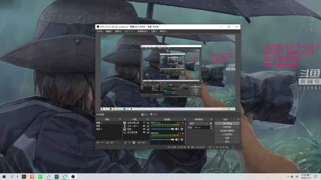
Task: Open the 文件(F) menu in OBS
Action: coord(100,31)
